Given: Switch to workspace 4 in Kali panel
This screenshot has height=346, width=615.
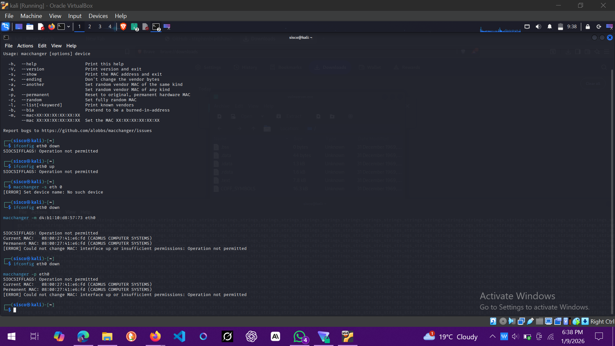Looking at the screenshot, I should 110,27.
